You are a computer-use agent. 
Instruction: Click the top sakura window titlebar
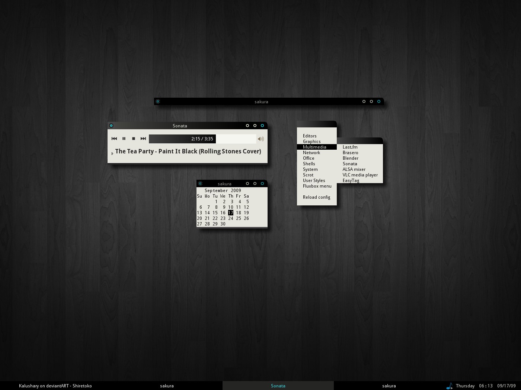point(261,101)
